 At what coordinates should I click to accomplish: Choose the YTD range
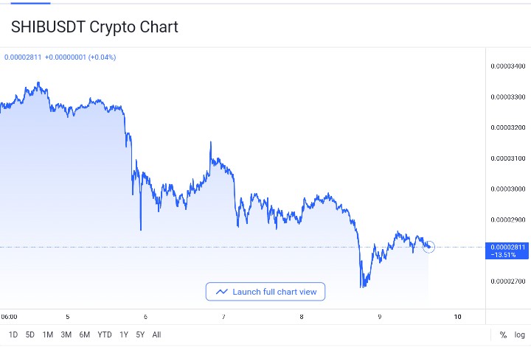point(105,334)
